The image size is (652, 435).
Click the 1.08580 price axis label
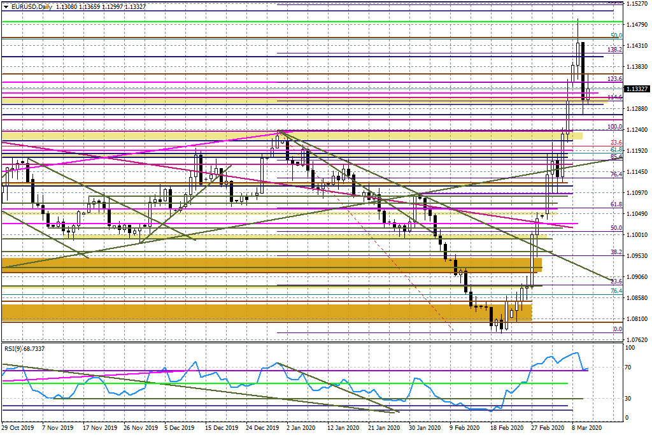point(637,298)
